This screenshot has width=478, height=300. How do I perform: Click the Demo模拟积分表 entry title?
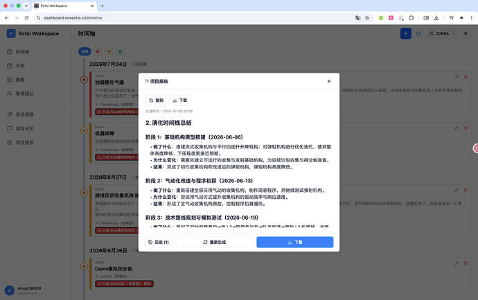(114, 269)
